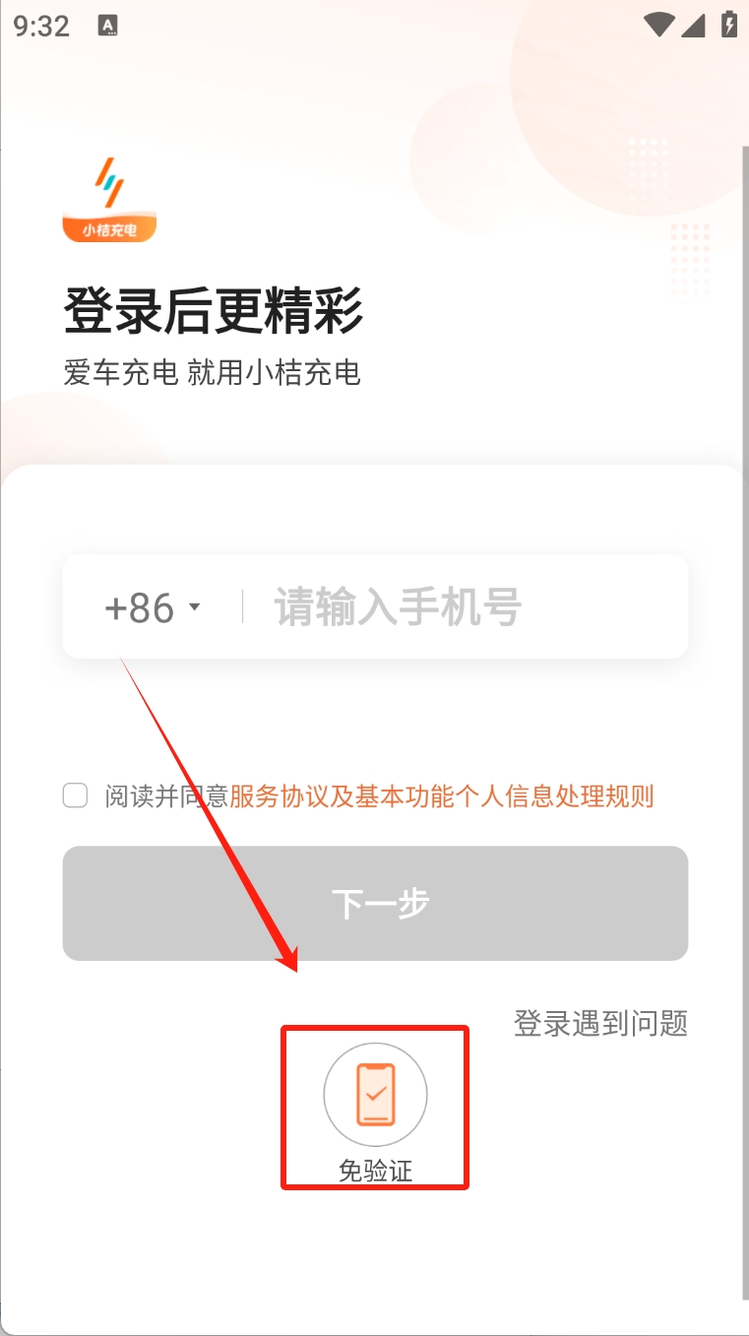
Task: Tap the Wi-Fi status icon
Action: [658, 25]
